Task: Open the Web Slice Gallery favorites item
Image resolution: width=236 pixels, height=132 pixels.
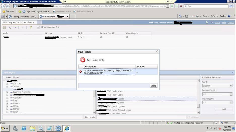Action: click(83, 11)
